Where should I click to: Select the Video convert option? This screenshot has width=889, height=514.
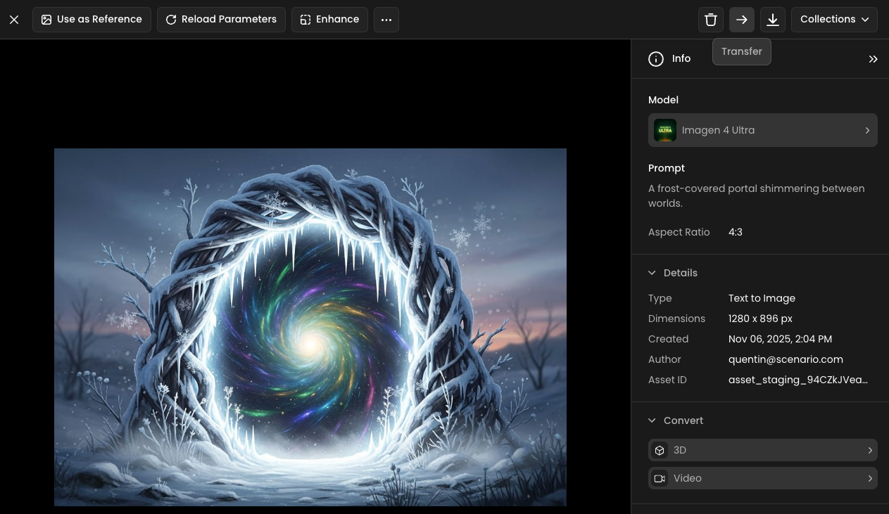coord(762,478)
